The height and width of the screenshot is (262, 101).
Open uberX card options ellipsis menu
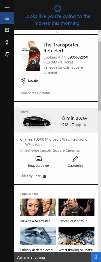pyautogui.click(x=93, y=106)
